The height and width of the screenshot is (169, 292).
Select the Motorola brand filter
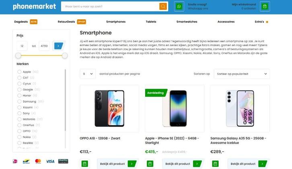19,119
